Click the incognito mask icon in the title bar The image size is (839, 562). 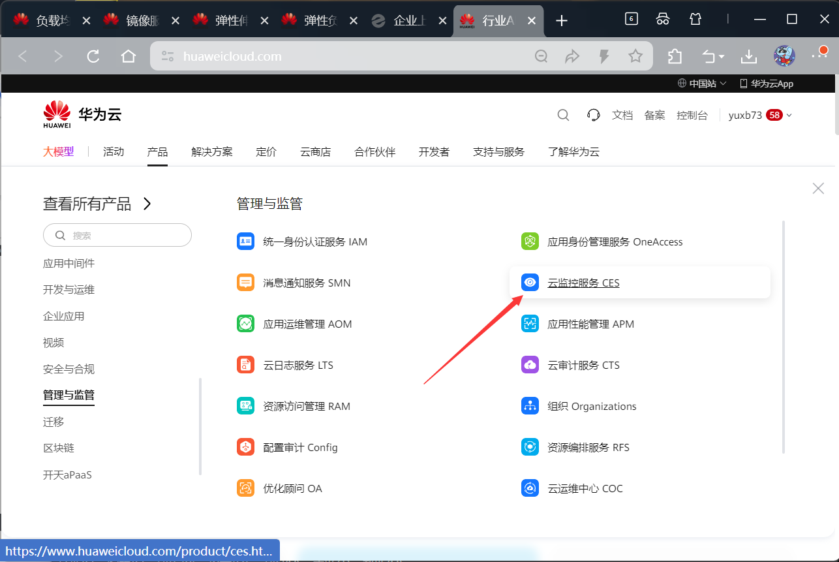click(663, 19)
